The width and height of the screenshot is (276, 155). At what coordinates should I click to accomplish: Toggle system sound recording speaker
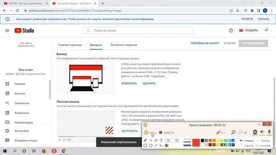coord(262,132)
